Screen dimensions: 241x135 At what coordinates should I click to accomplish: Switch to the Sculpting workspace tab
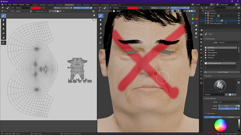click(x=51, y=5)
